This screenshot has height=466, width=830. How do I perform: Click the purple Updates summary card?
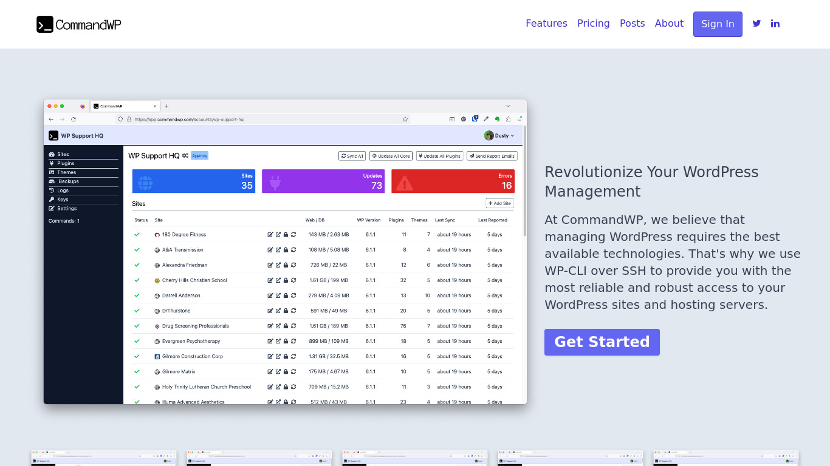323,181
